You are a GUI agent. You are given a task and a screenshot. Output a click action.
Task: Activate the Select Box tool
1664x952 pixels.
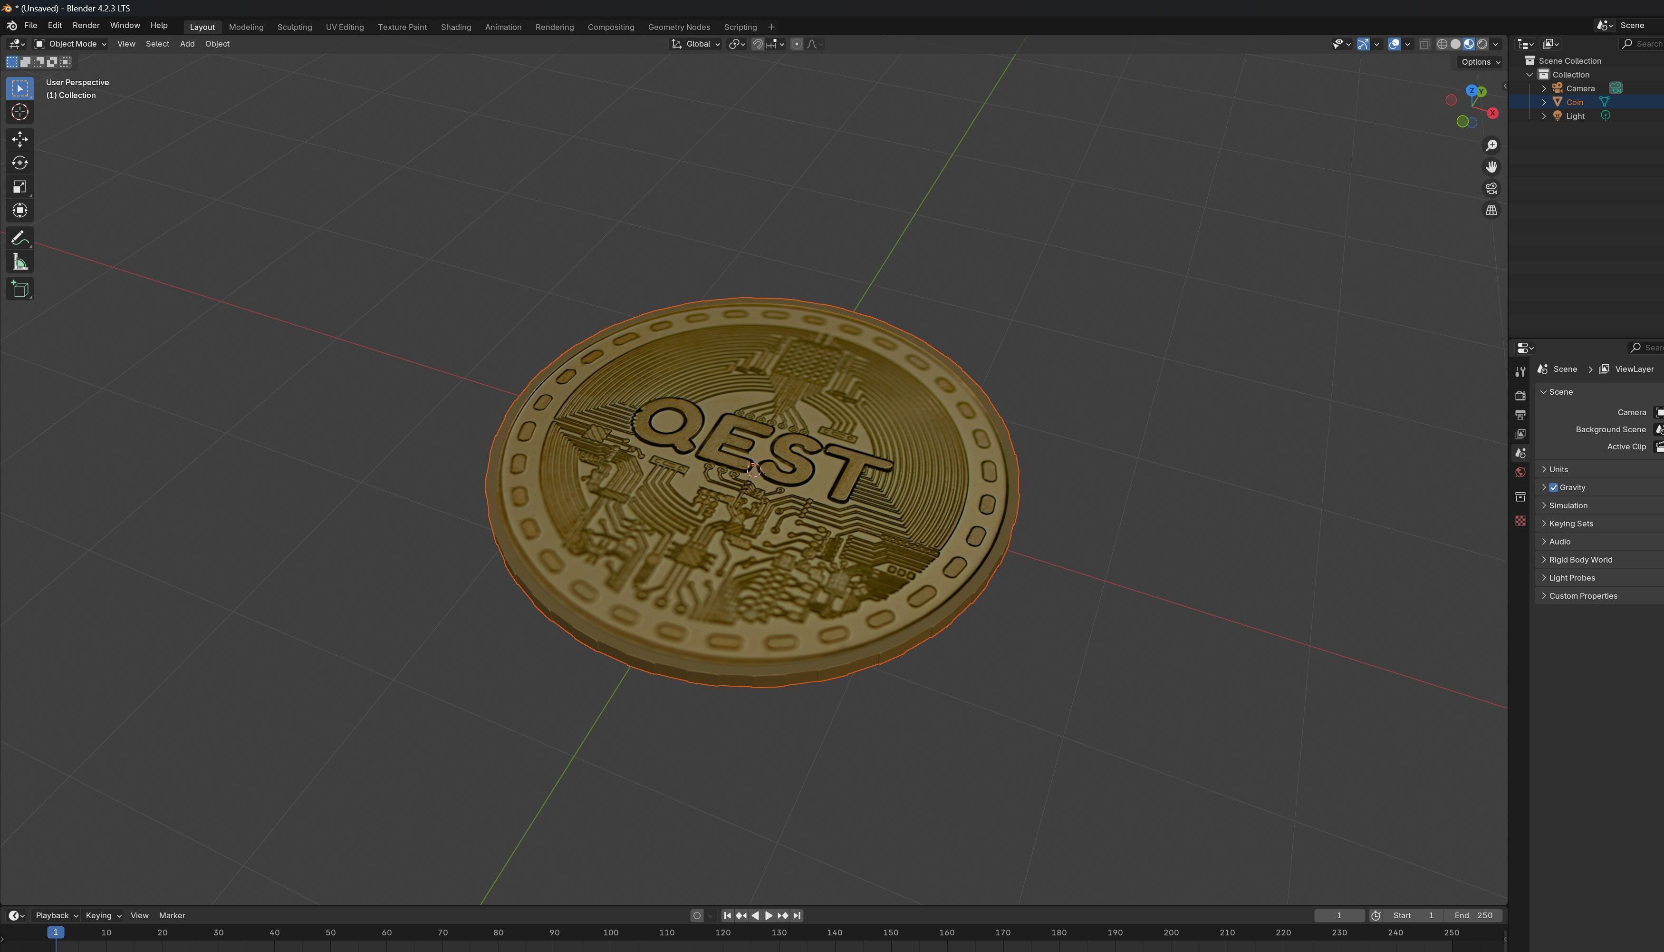[19, 88]
